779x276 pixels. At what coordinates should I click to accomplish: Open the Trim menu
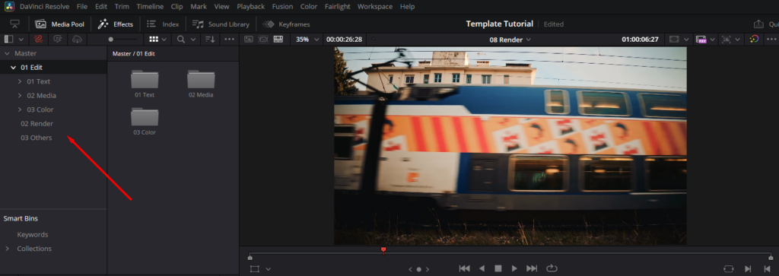(122, 6)
